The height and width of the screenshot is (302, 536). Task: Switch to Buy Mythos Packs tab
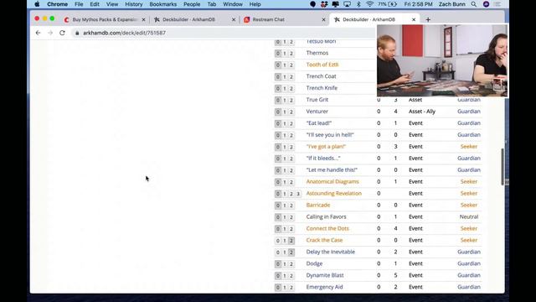click(105, 19)
